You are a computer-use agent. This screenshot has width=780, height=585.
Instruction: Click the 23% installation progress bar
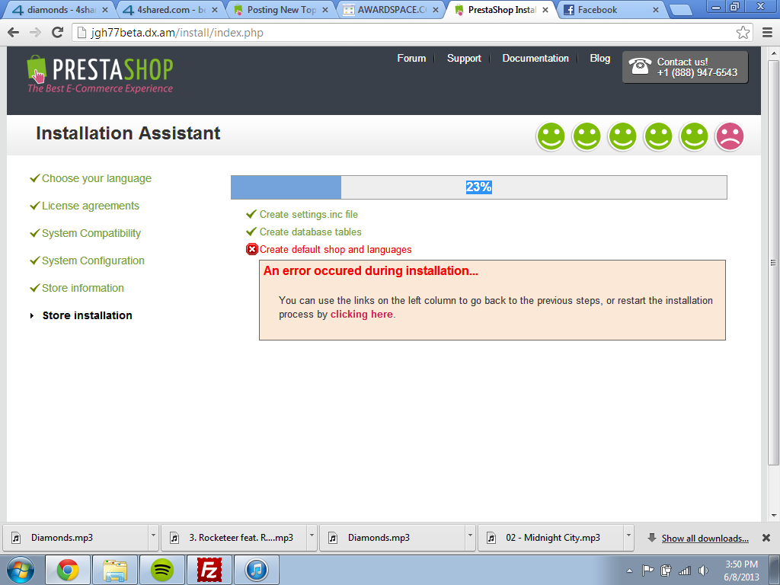coord(478,187)
